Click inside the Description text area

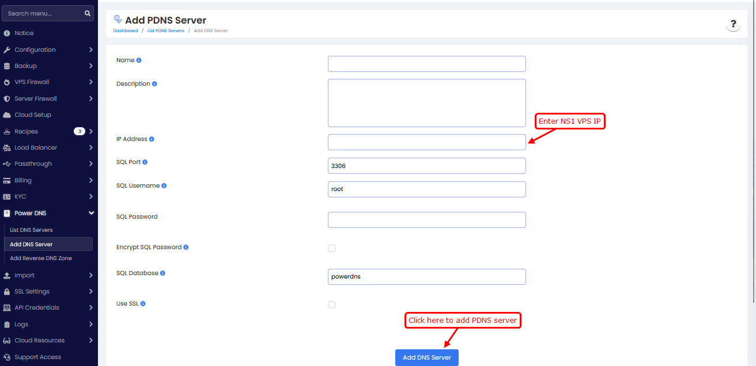click(426, 103)
